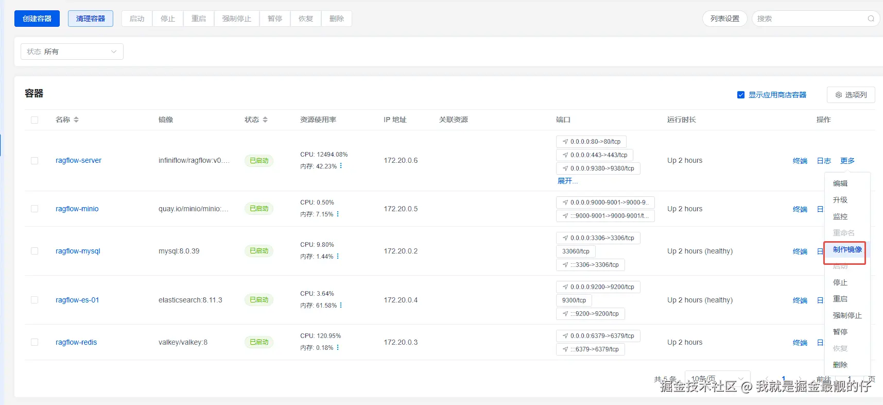Choose 强制停止 in the more menu
This screenshot has height=405, width=883.
point(847,315)
